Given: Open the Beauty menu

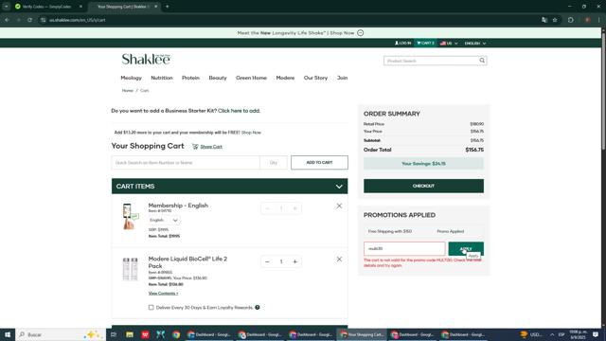Looking at the screenshot, I should (x=218, y=78).
